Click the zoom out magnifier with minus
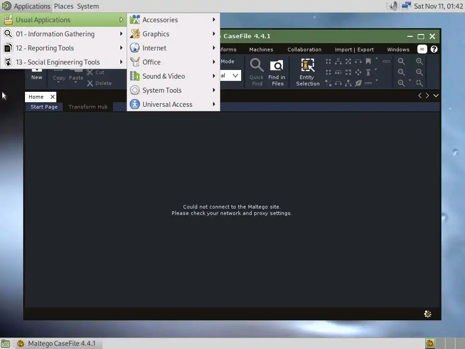This screenshot has width=465, height=349. click(419, 72)
